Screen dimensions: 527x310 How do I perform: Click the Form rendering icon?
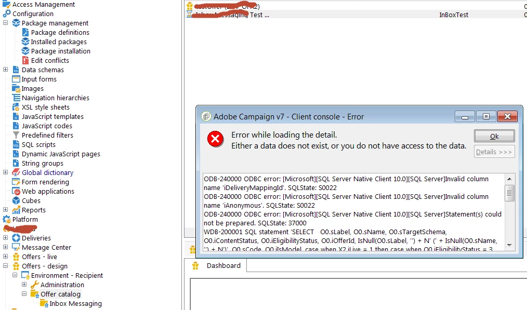(16, 182)
